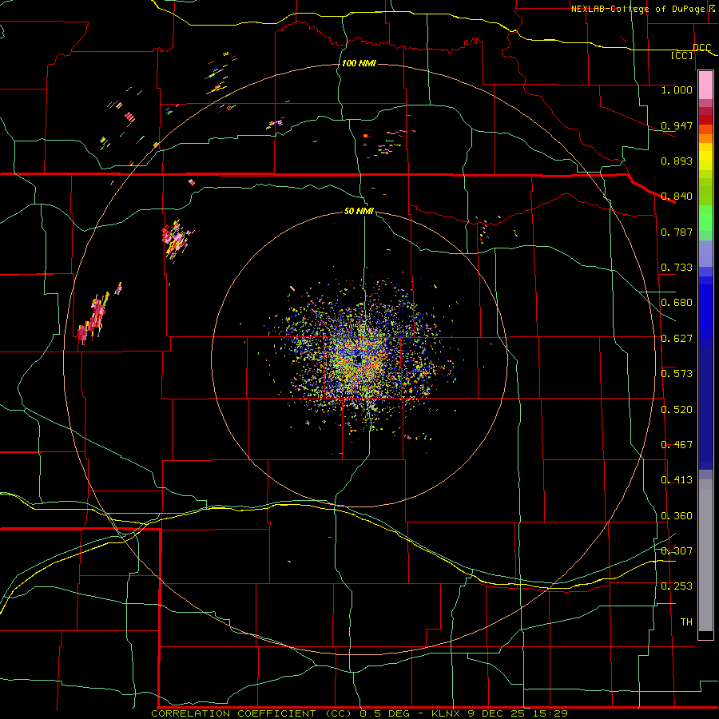The height and width of the screenshot is (719, 719).
Task: Select the 0.573 scale value
Action: (x=677, y=373)
